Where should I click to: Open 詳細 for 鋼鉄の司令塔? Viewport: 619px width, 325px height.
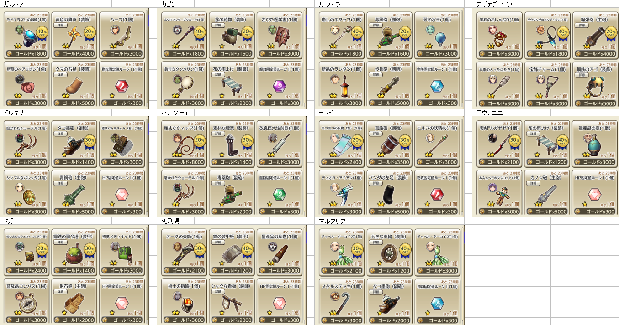(x=61, y=242)
